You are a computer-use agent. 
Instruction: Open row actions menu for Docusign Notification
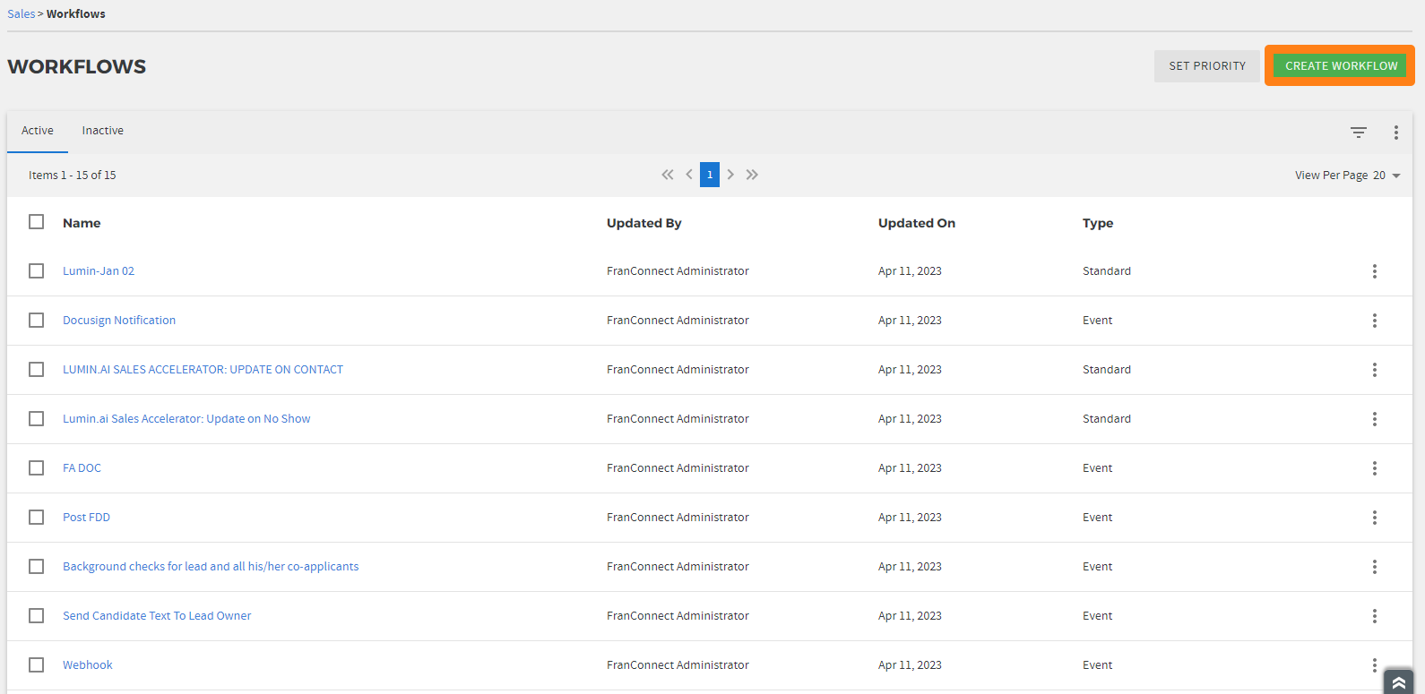coord(1374,321)
